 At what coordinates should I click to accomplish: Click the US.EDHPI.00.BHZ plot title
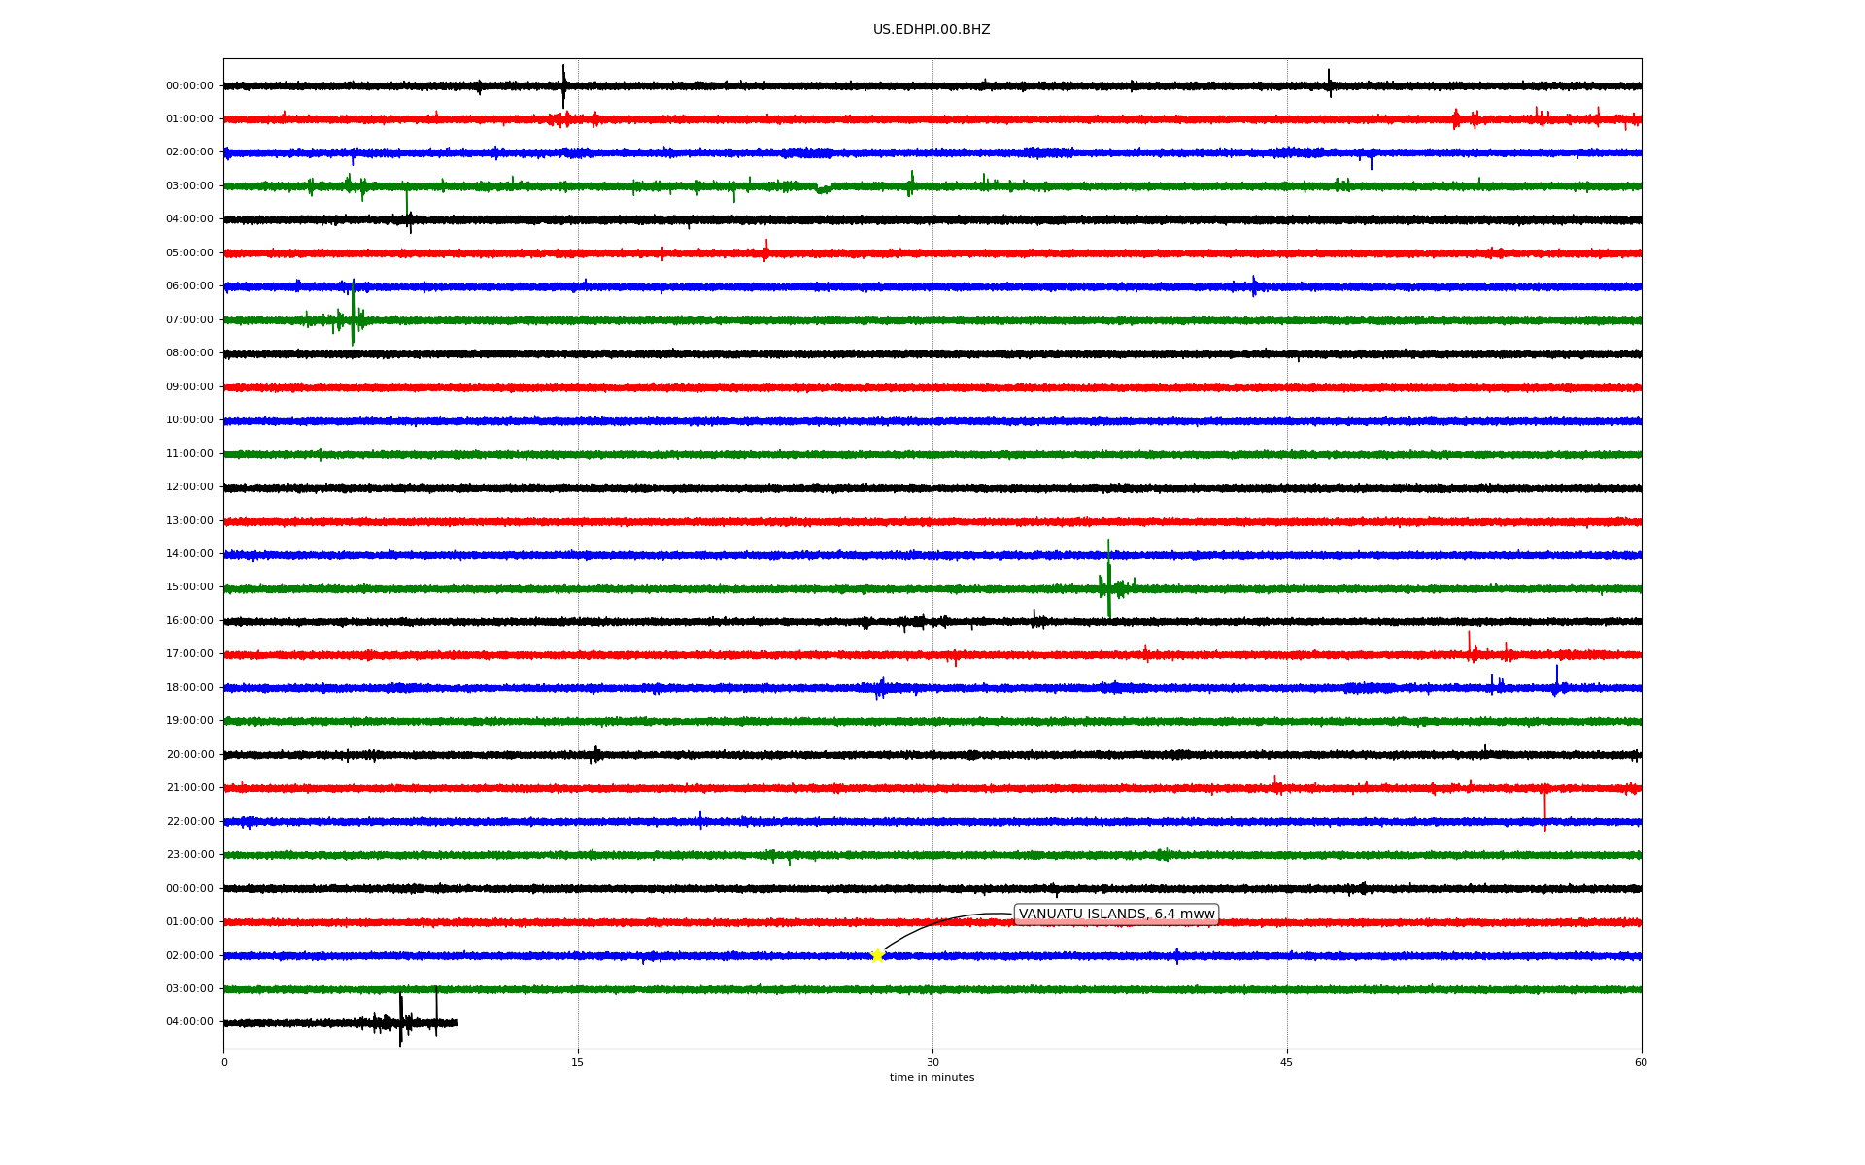tap(931, 30)
